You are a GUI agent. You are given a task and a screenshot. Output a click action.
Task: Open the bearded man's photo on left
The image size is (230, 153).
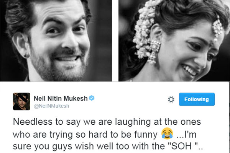(x=56, y=41)
